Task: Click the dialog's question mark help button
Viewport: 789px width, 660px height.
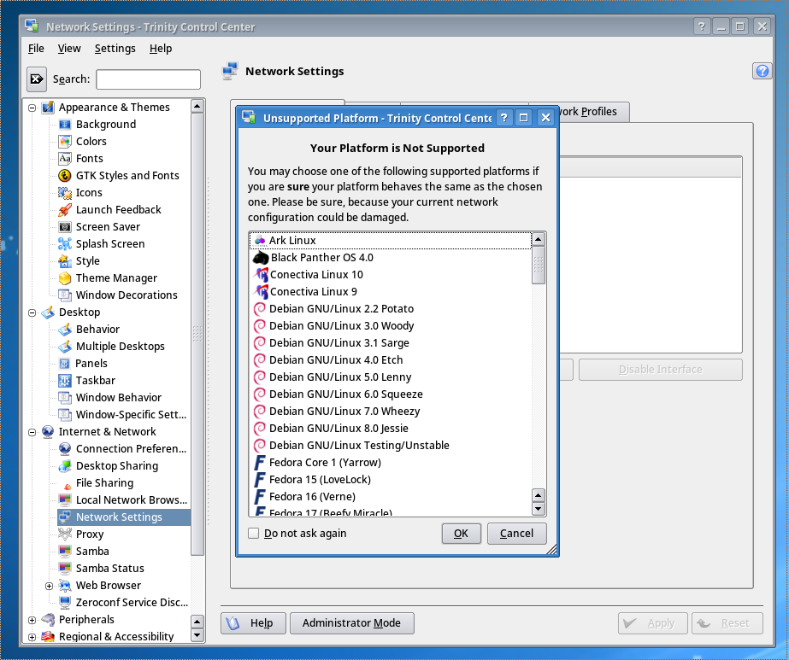Action: coord(504,118)
